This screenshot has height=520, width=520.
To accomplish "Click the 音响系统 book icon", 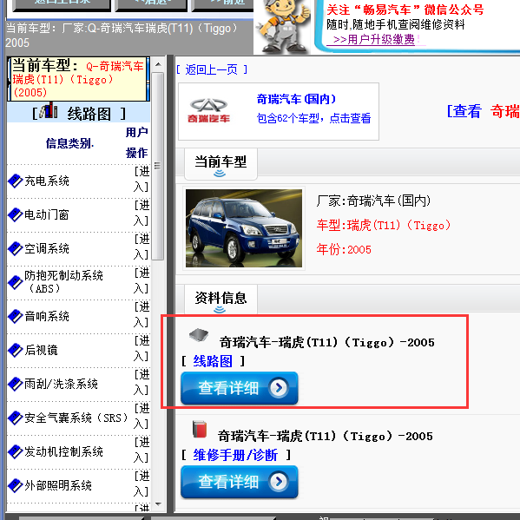I will pos(15,316).
